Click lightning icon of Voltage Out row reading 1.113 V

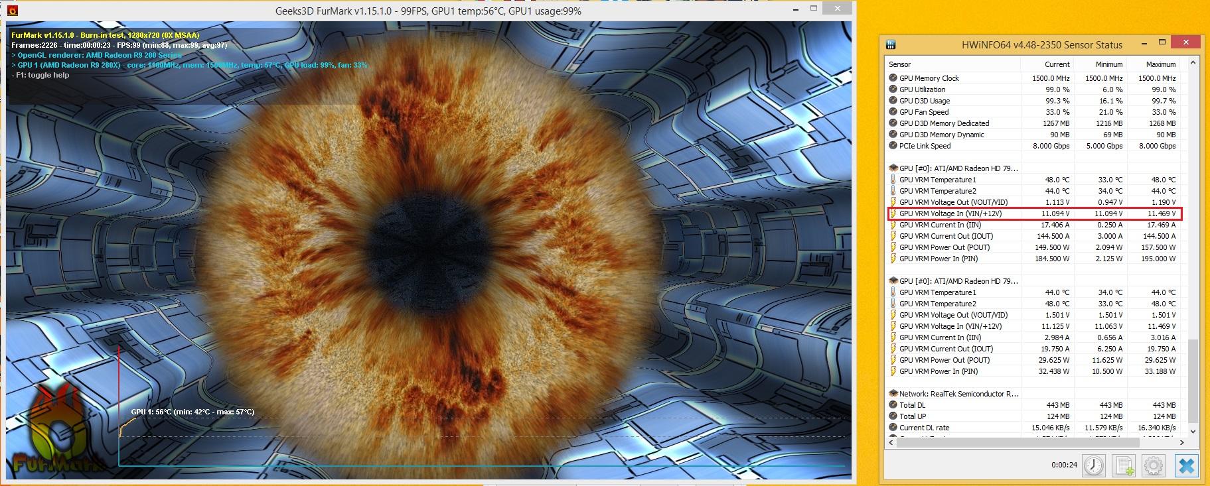[893, 202]
